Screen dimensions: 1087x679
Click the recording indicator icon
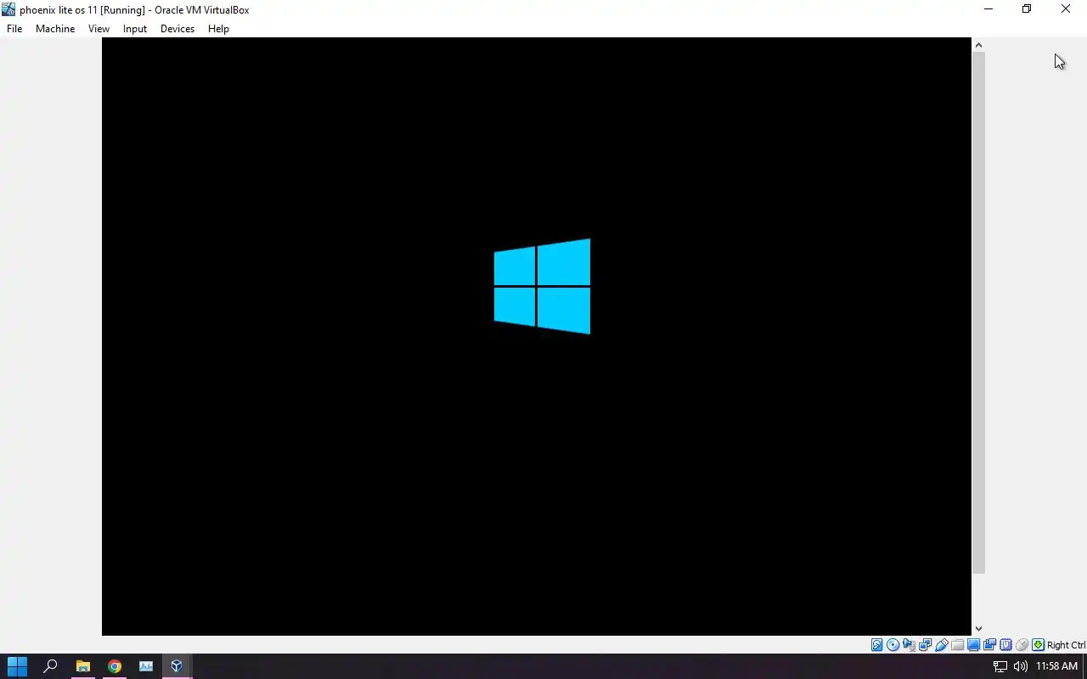[989, 645]
